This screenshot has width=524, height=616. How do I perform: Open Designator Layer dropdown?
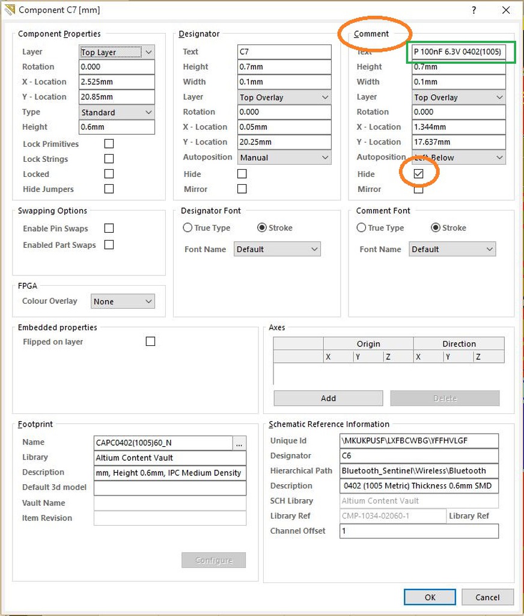[284, 97]
